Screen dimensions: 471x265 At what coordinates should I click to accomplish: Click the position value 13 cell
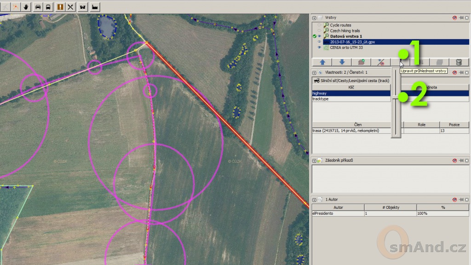[454, 131]
